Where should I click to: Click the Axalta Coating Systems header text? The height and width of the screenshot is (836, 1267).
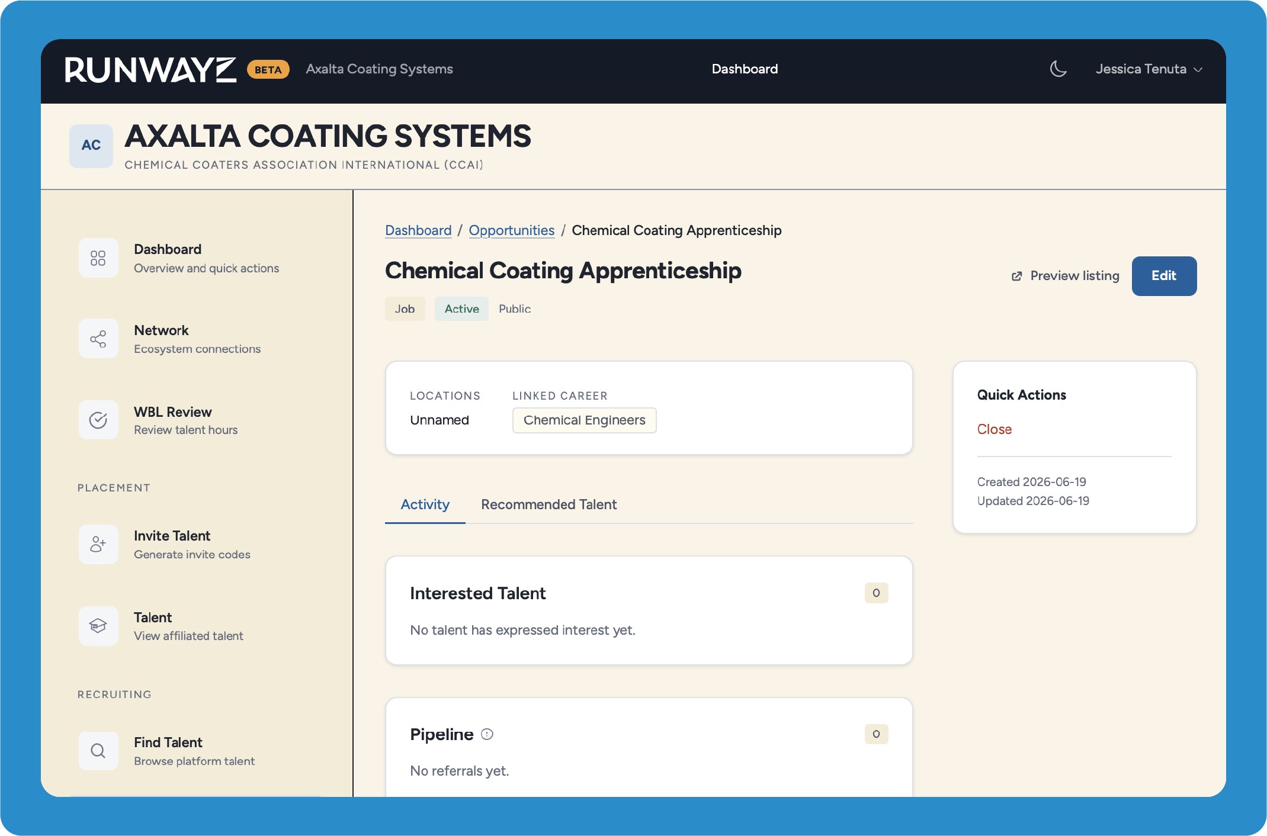pyautogui.click(x=379, y=69)
